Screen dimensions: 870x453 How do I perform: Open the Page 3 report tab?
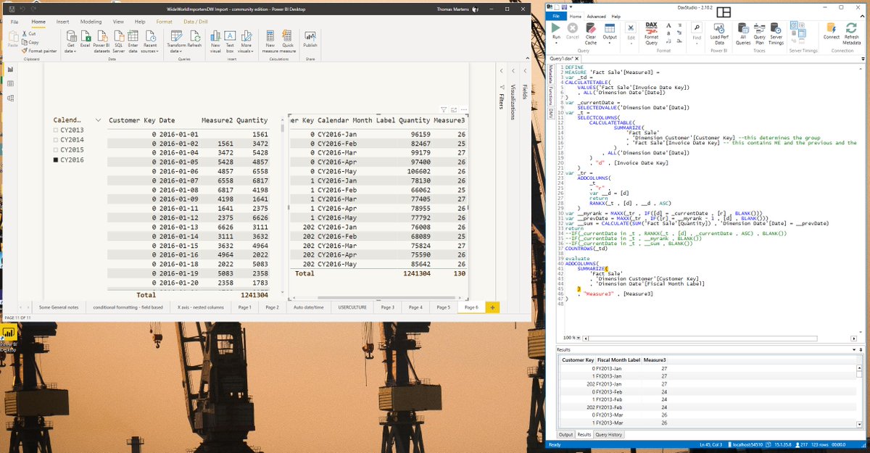(388, 307)
